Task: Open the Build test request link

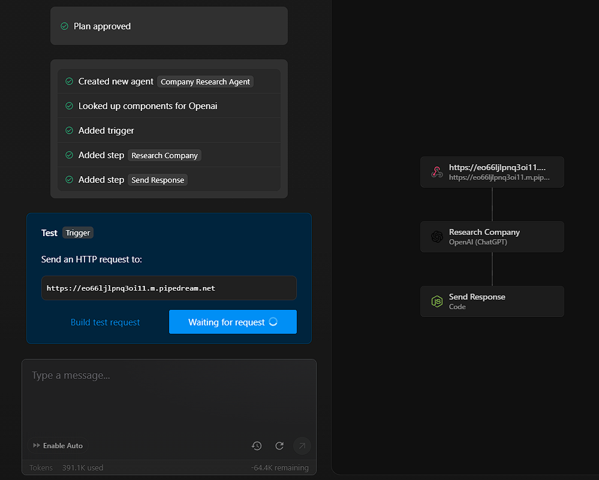Action: [105, 322]
